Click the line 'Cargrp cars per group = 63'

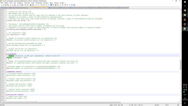point(18,21)
